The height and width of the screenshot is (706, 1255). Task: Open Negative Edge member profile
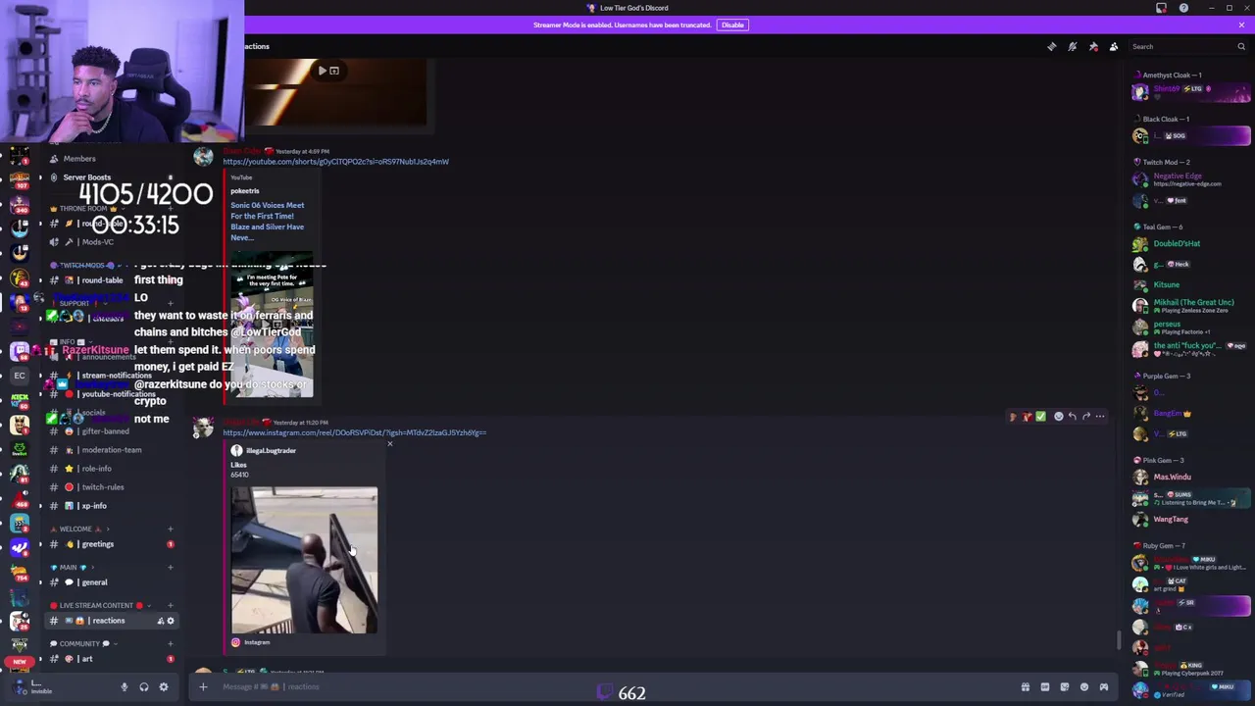(x=1190, y=179)
